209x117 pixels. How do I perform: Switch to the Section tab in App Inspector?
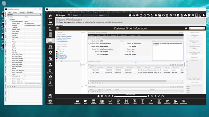point(15,12)
